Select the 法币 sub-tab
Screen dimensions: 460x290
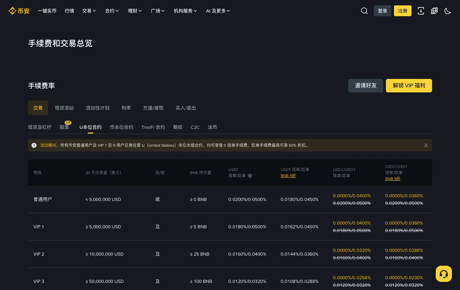[212, 127]
